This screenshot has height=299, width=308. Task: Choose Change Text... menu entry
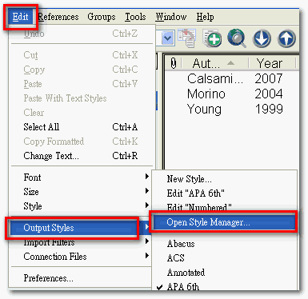[81, 156]
